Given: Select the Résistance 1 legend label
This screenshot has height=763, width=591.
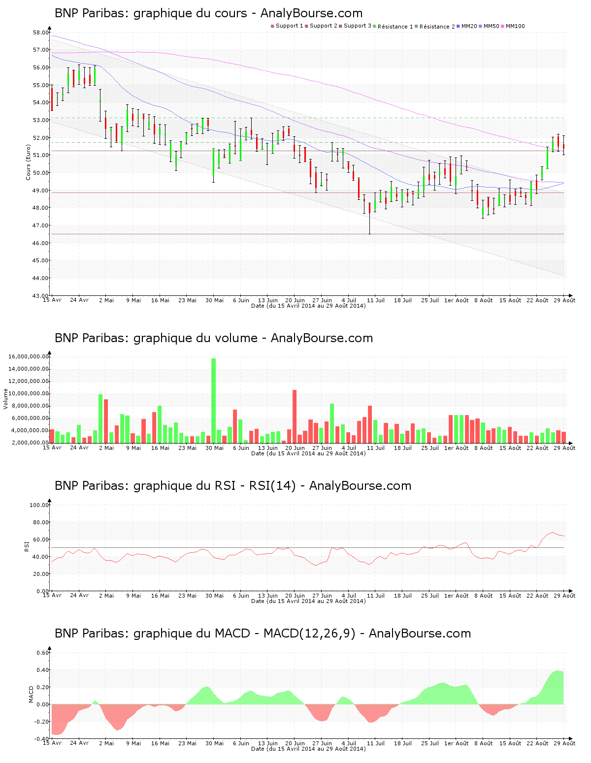Looking at the screenshot, I should [395, 27].
